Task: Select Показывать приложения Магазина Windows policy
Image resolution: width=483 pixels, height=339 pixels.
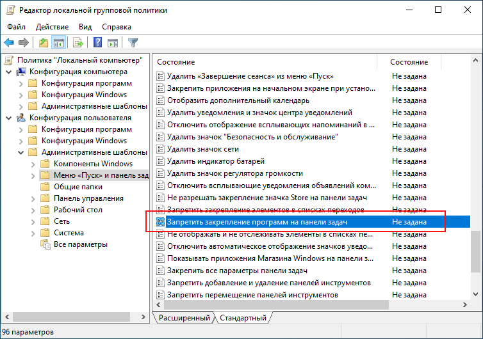Action: click(270, 258)
